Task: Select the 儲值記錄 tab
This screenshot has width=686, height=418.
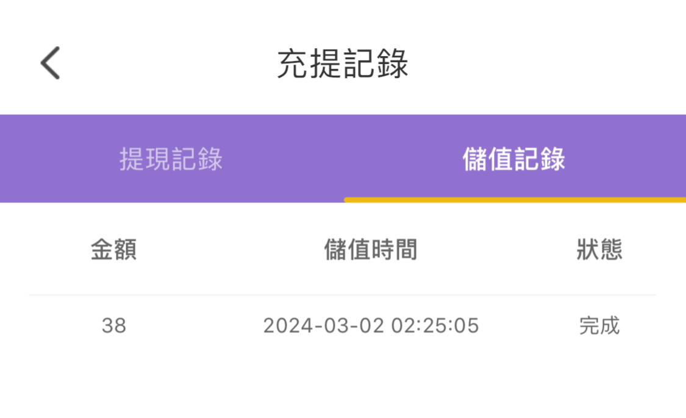Action: pyautogui.click(x=514, y=159)
